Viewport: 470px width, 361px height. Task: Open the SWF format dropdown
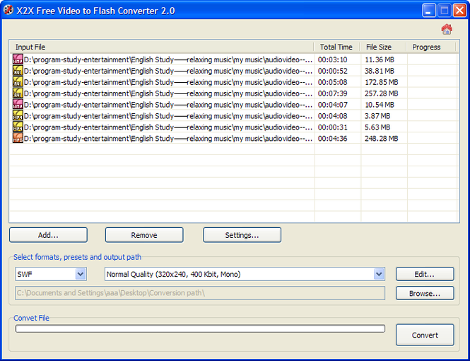click(80, 274)
